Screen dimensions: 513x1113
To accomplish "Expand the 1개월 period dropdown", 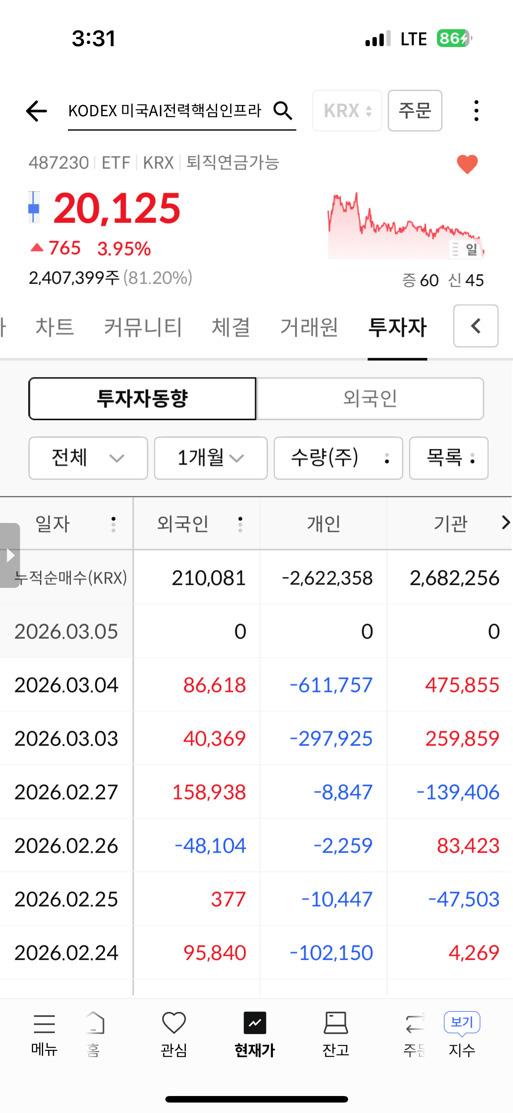I will (x=211, y=458).
